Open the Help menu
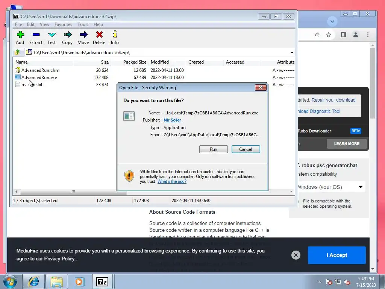385x289 pixels. coord(98,24)
